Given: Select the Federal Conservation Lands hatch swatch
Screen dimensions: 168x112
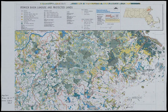Looking at the screenshot, I should [45, 14].
